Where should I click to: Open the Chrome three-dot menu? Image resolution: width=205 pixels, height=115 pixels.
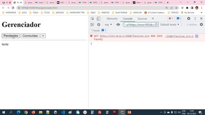201,8
